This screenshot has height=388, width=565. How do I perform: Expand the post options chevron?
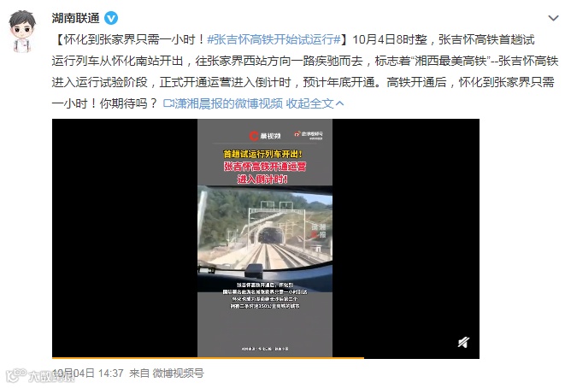pyautogui.click(x=553, y=18)
